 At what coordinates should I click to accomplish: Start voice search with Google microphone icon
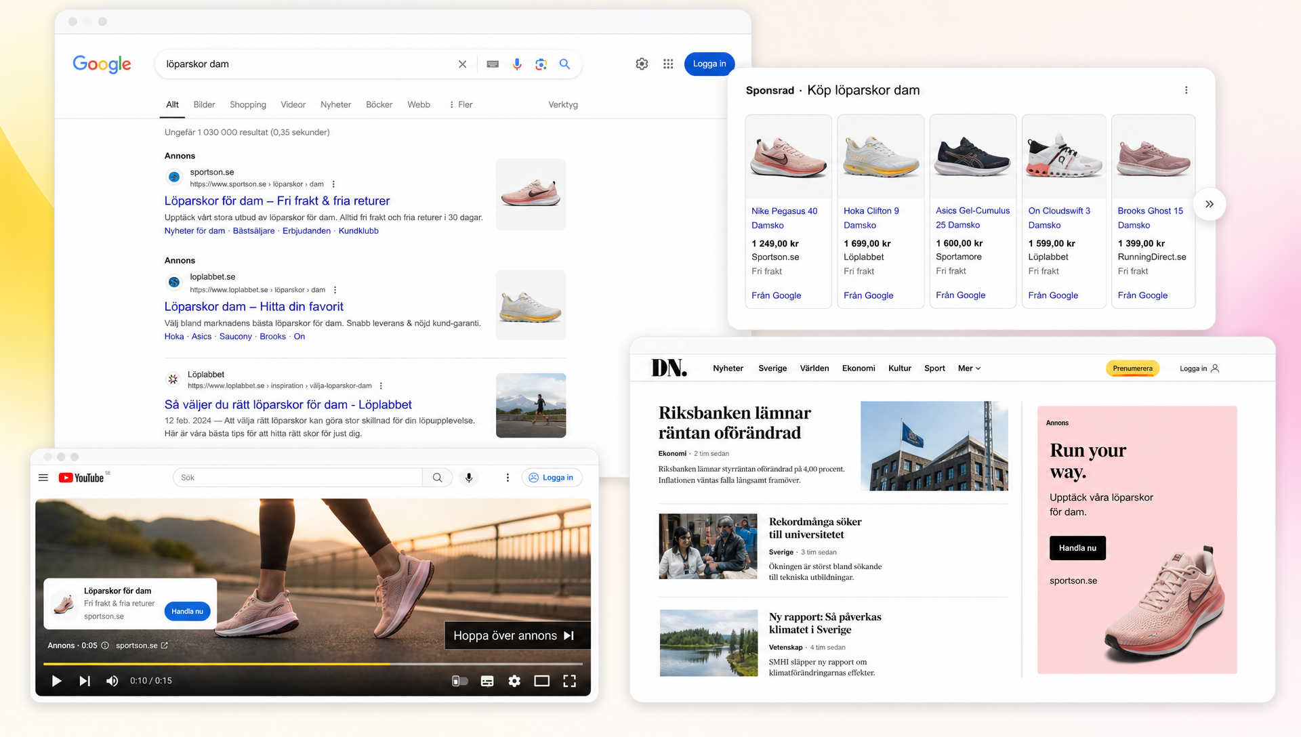coord(517,64)
